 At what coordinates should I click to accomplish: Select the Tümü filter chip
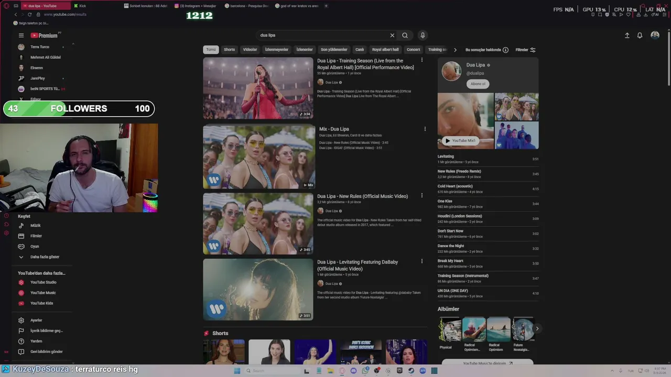pos(211,50)
